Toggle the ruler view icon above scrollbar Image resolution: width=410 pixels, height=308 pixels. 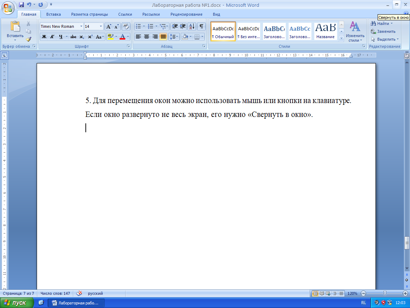click(406, 56)
